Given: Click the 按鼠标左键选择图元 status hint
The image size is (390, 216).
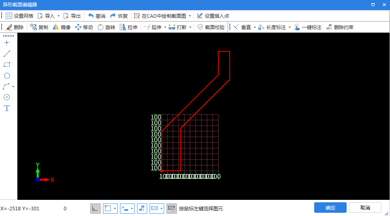Looking at the screenshot, I should (x=201, y=209).
